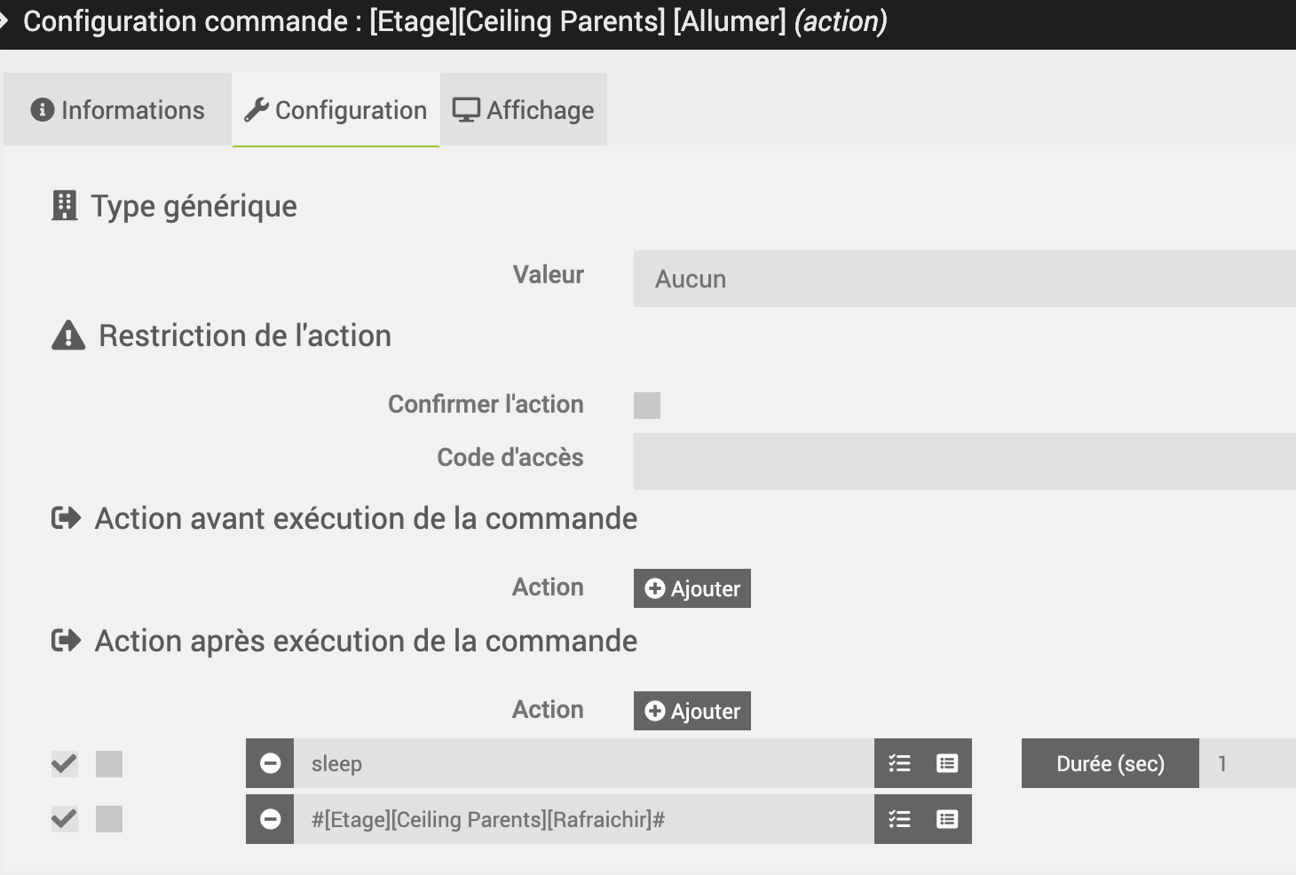This screenshot has height=875, width=1296.
Task: Click the Type générique building icon
Action: tap(64, 206)
